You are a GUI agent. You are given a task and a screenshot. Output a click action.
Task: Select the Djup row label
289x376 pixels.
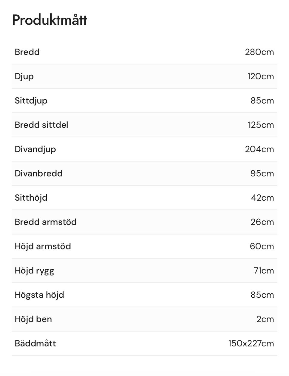click(x=24, y=77)
